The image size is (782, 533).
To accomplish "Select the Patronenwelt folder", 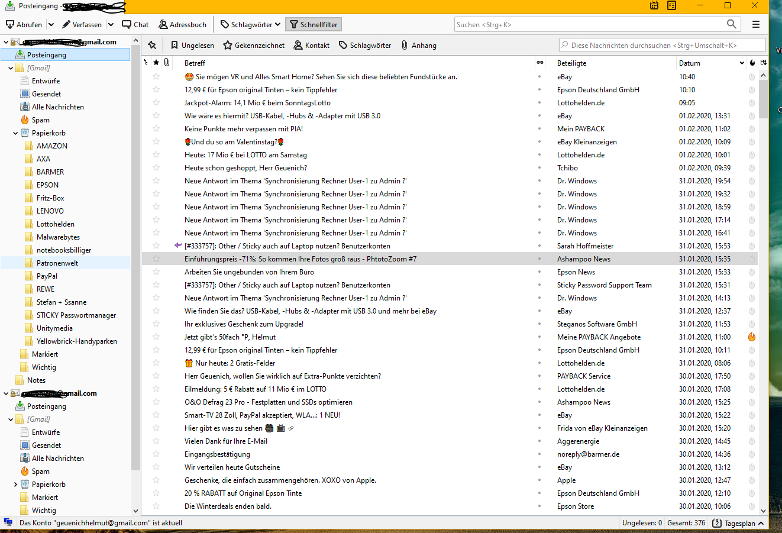I will click(57, 263).
